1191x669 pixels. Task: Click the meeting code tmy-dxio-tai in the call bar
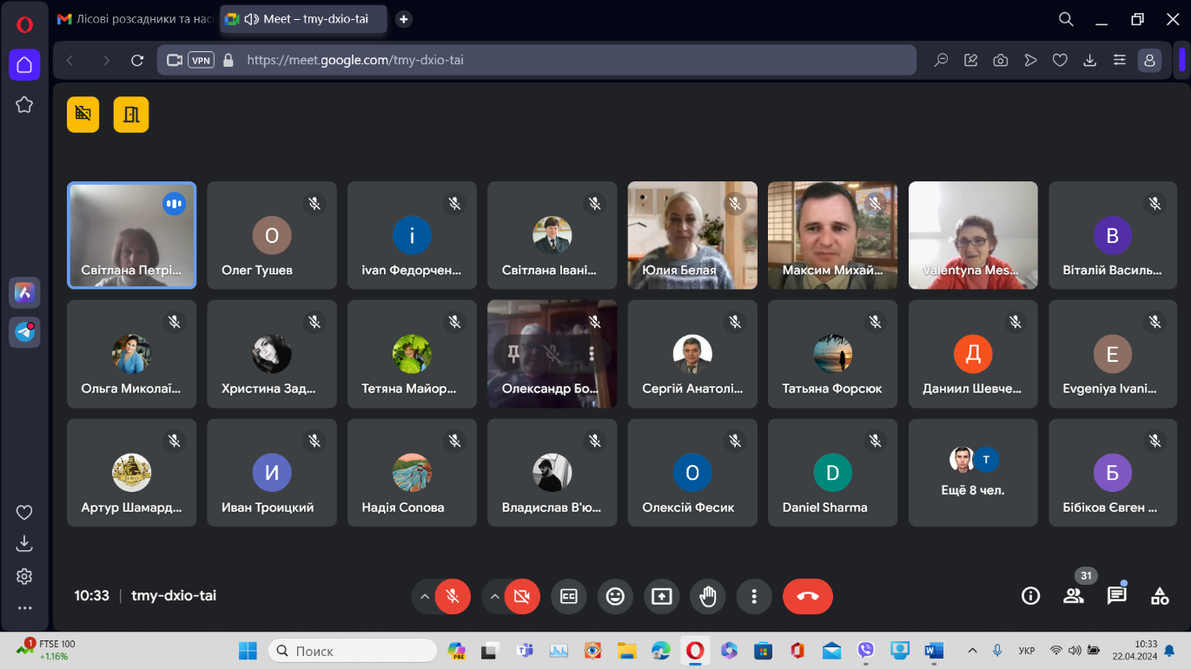click(x=174, y=596)
